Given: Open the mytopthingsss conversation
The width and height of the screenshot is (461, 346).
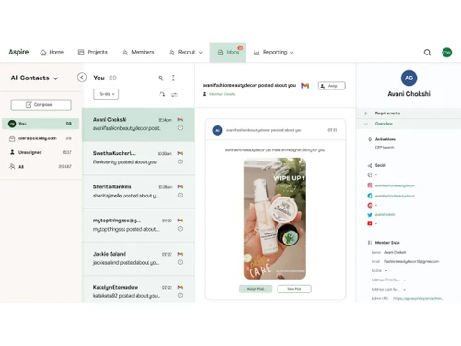Looking at the screenshot, I should coord(138,225).
